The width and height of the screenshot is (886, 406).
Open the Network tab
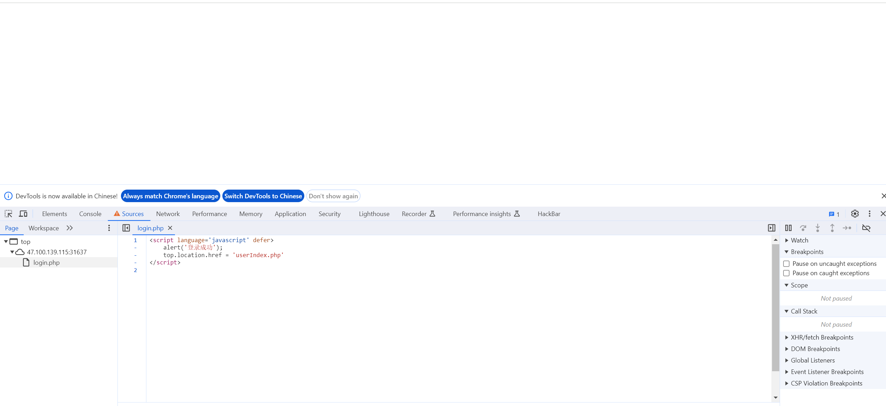[168, 214]
